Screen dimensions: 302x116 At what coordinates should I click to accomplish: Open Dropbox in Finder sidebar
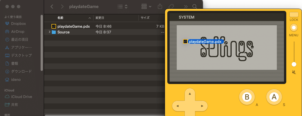point(19,24)
